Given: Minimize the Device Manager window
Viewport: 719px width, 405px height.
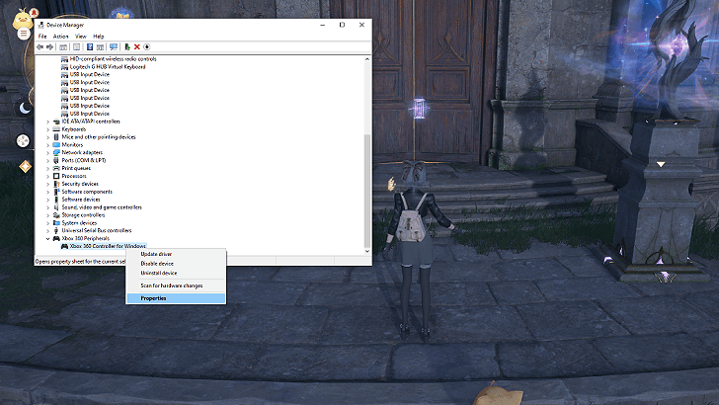Looking at the screenshot, I should pyautogui.click(x=322, y=25).
